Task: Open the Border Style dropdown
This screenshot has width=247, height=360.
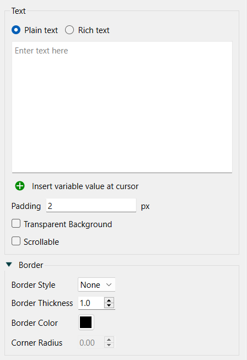Action: [96, 284]
